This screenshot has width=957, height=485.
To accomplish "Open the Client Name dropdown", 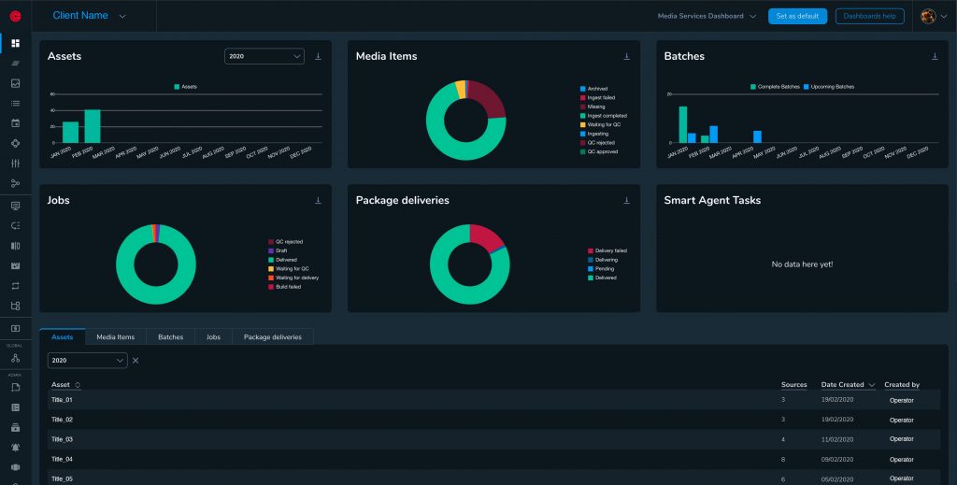I will click(x=90, y=16).
